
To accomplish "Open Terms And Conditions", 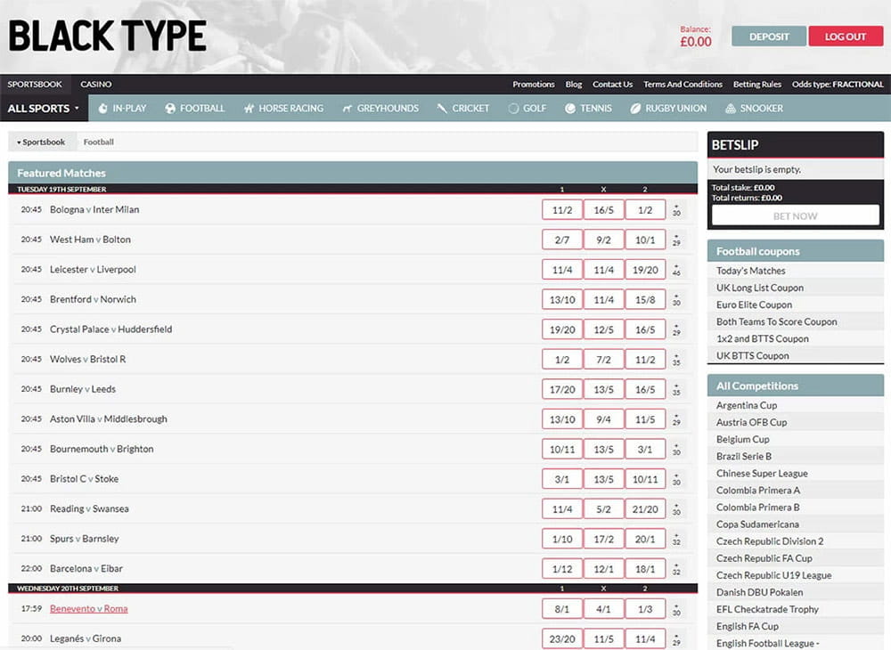I will [683, 84].
